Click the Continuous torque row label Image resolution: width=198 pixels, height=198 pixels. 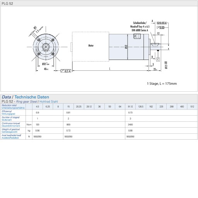tap(11, 125)
